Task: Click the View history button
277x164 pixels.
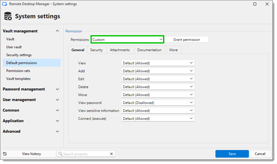Action: (29, 154)
